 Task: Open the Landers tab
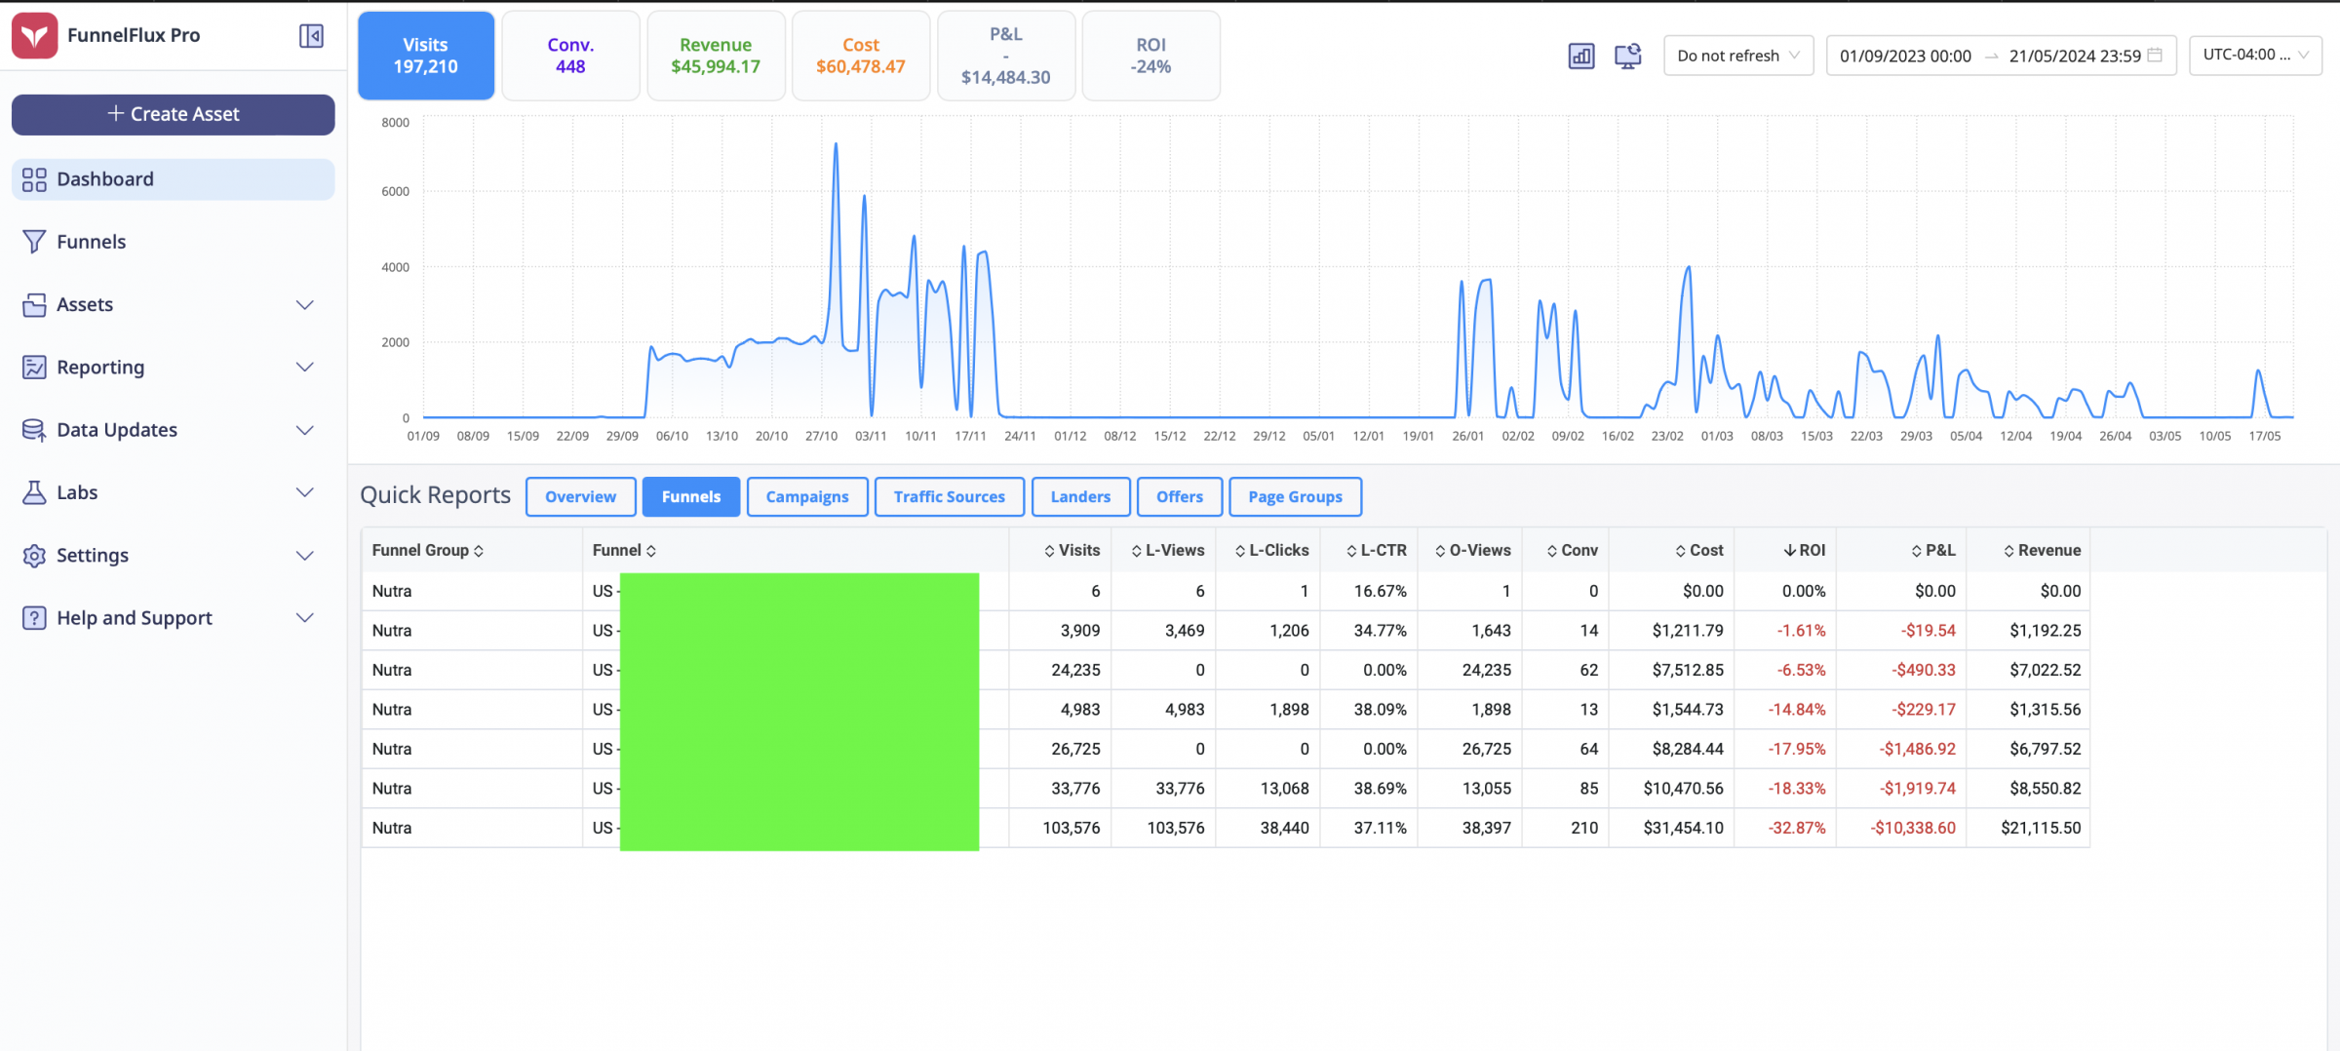tap(1080, 497)
